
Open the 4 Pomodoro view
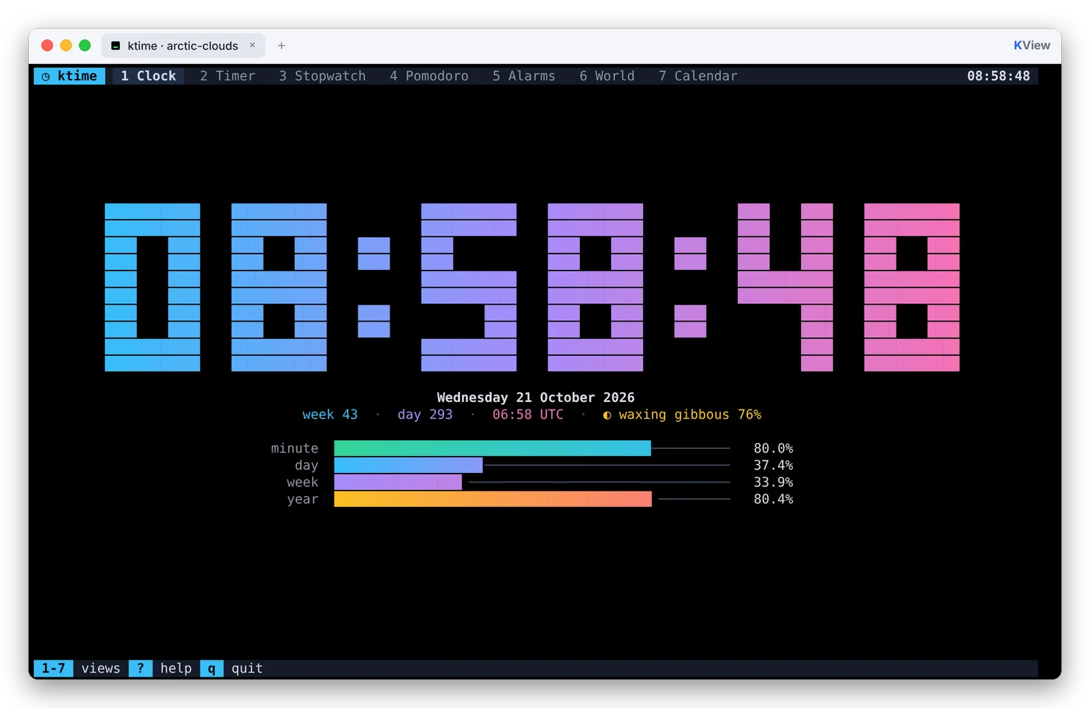coord(429,76)
